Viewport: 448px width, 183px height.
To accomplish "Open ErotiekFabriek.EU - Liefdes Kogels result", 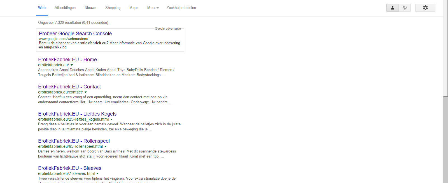I will (x=77, y=114).
